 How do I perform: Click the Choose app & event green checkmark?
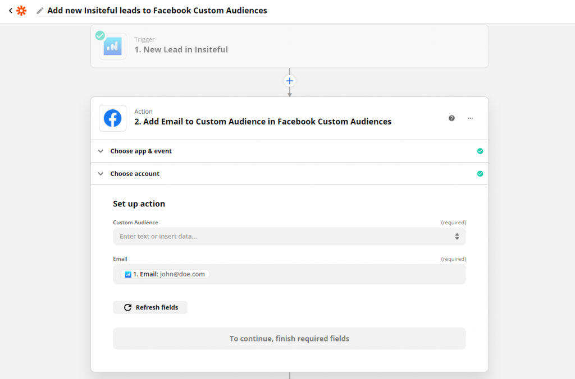[480, 151]
